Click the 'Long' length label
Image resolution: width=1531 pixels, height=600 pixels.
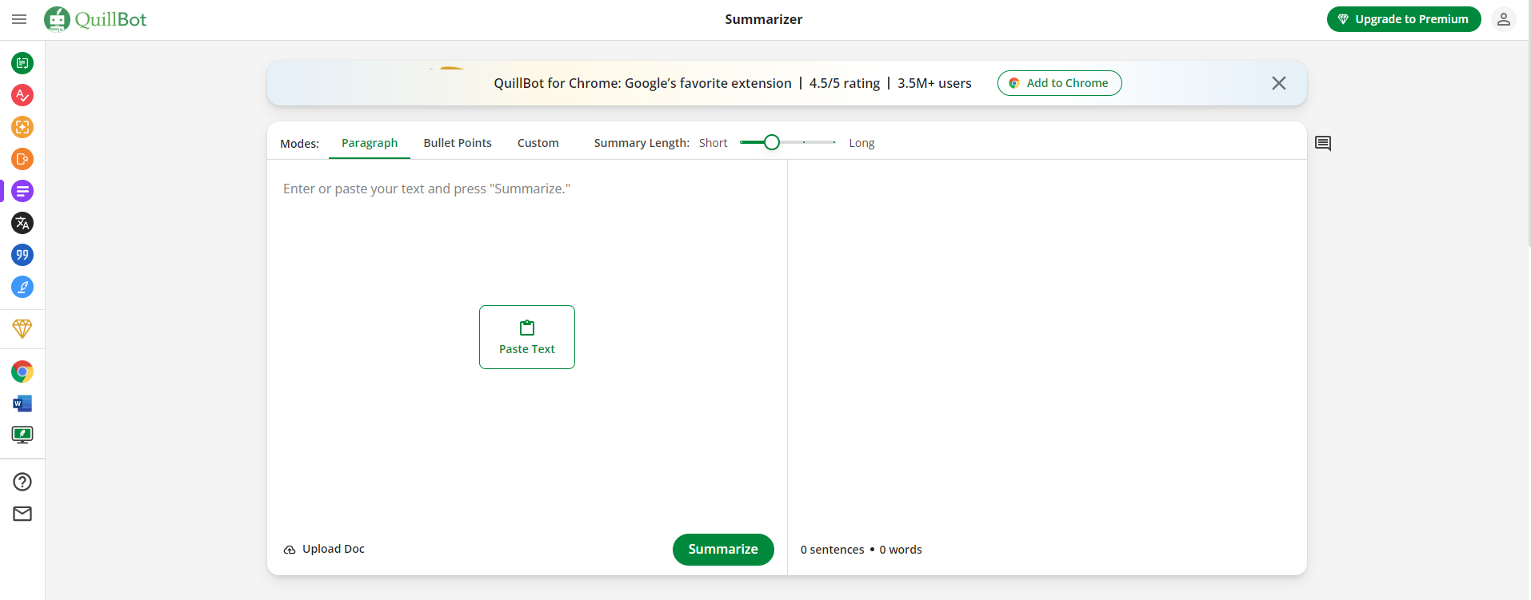[861, 143]
